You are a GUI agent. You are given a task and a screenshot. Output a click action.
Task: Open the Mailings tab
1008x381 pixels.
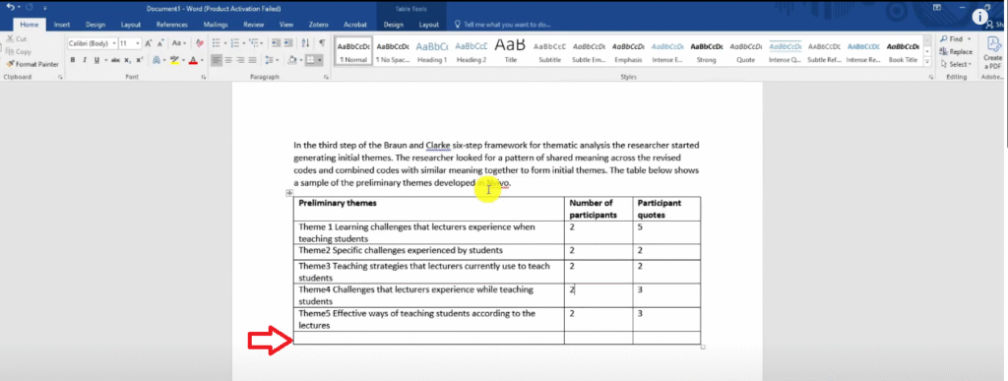[x=216, y=25]
